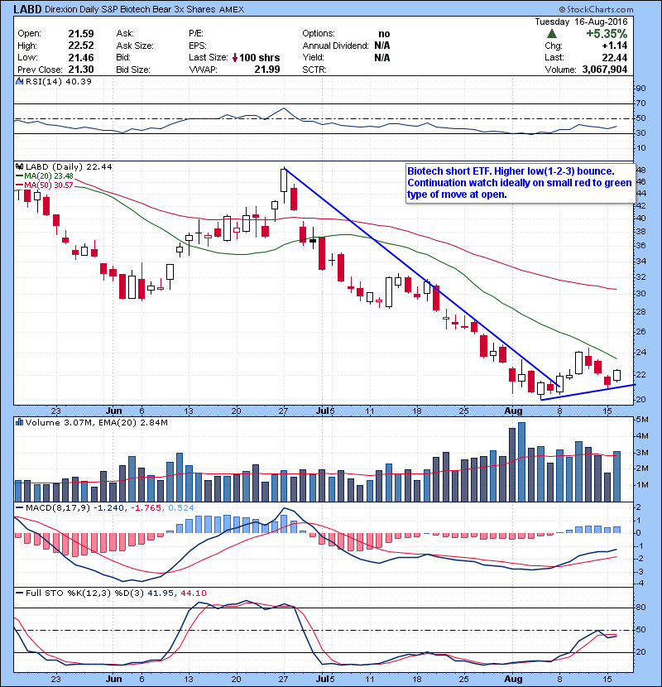Click the 'MA(20) 23.48' legend text
Image resolution: width=662 pixels, height=687 pixels.
pyautogui.click(x=49, y=176)
